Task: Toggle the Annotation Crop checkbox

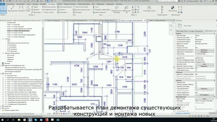Action: pyautogui.click(x=196, y=87)
